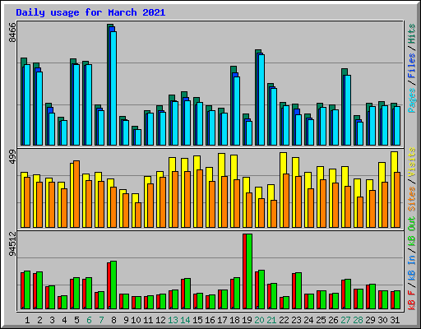Click the 'Files' legend label
The image size is (421, 329).
[412, 66]
